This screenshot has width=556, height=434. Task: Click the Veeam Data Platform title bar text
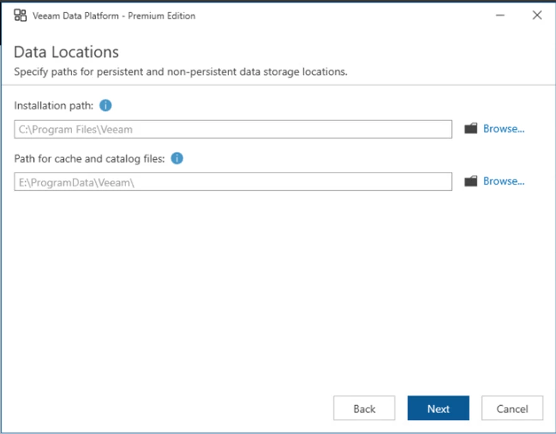pos(114,16)
